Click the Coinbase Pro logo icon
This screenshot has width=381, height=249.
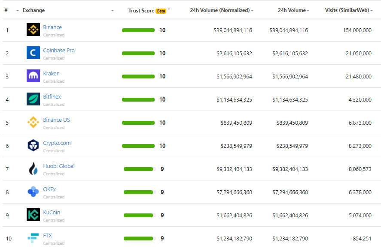tap(33, 53)
